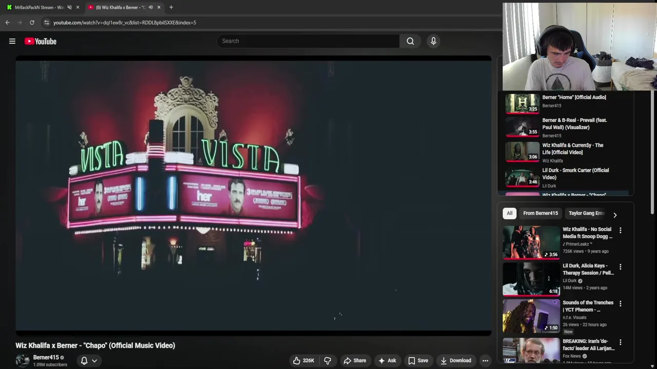Open Sounds of the Trenches thumbnail 1:50

pyautogui.click(x=531, y=316)
